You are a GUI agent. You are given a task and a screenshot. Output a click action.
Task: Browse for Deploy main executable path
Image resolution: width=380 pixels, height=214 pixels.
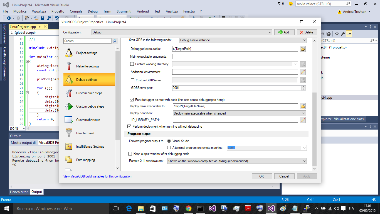pos(303,106)
